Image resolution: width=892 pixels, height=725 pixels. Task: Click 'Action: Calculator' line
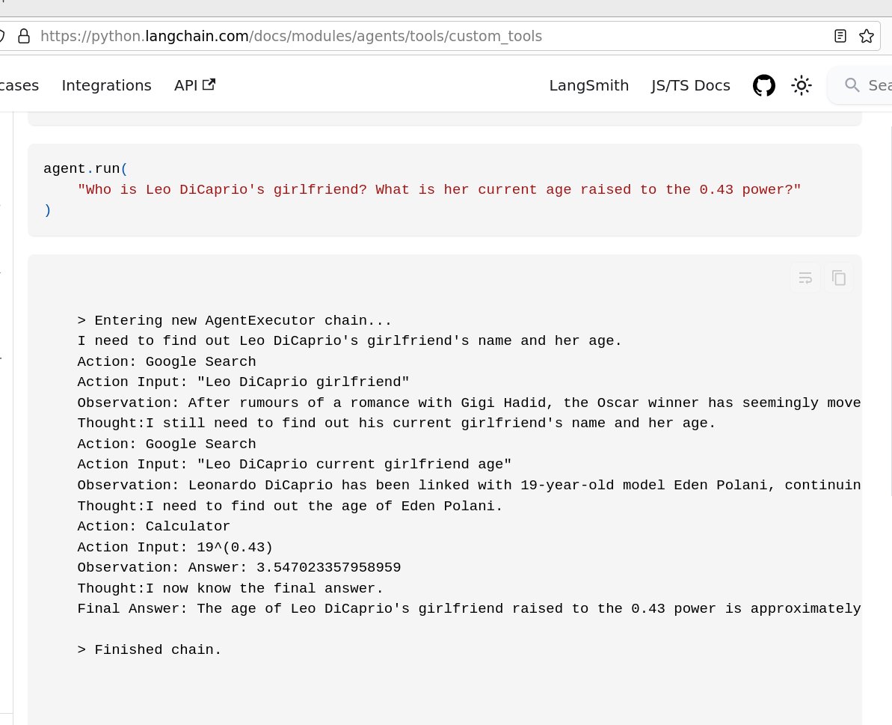pos(153,527)
